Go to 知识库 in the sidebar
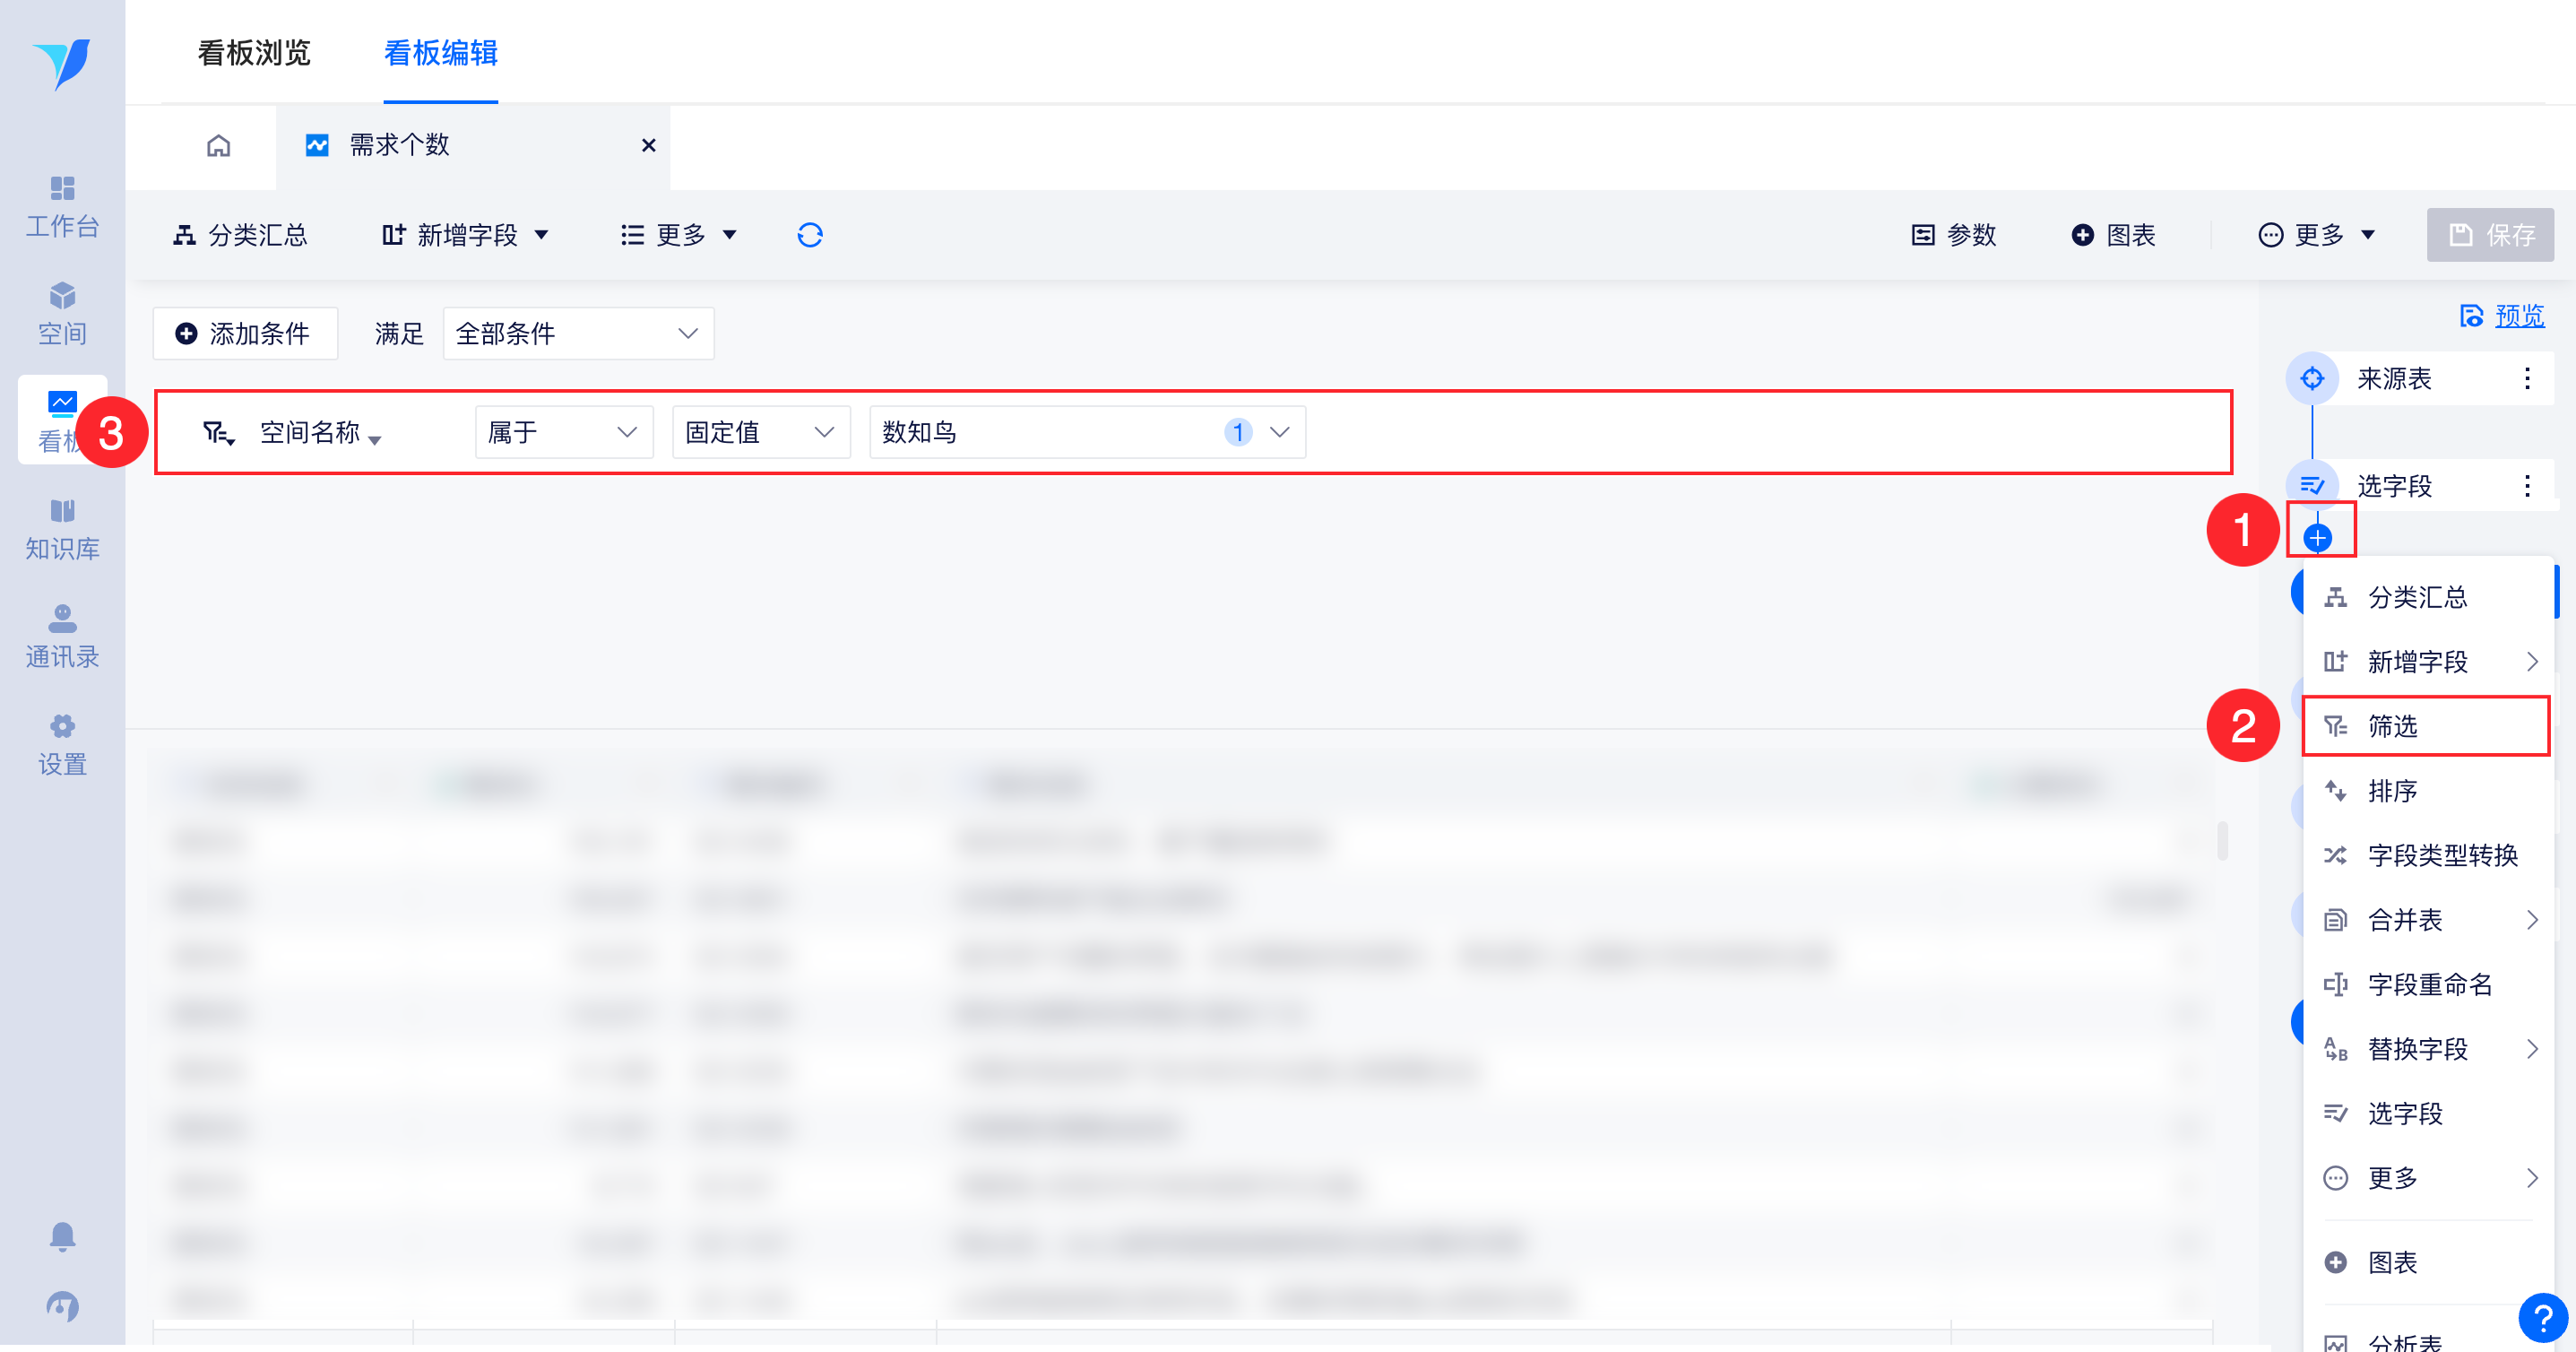The height and width of the screenshot is (1352, 2576). coord(62,530)
